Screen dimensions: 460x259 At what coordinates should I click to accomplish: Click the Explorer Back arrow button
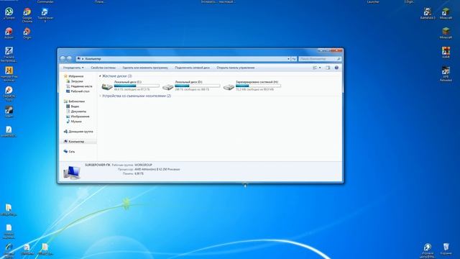(x=63, y=59)
